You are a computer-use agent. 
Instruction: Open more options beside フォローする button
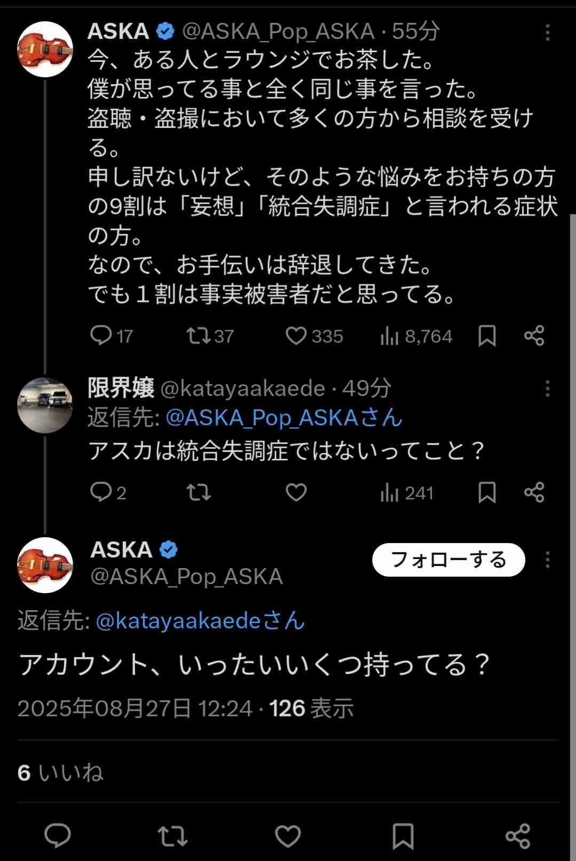(547, 560)
